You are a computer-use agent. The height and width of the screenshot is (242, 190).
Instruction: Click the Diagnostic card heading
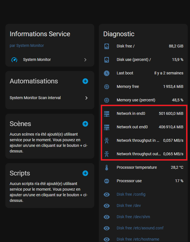119,34
